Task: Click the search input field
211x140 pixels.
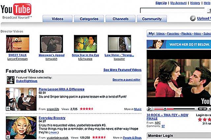Action: (172, 10)
